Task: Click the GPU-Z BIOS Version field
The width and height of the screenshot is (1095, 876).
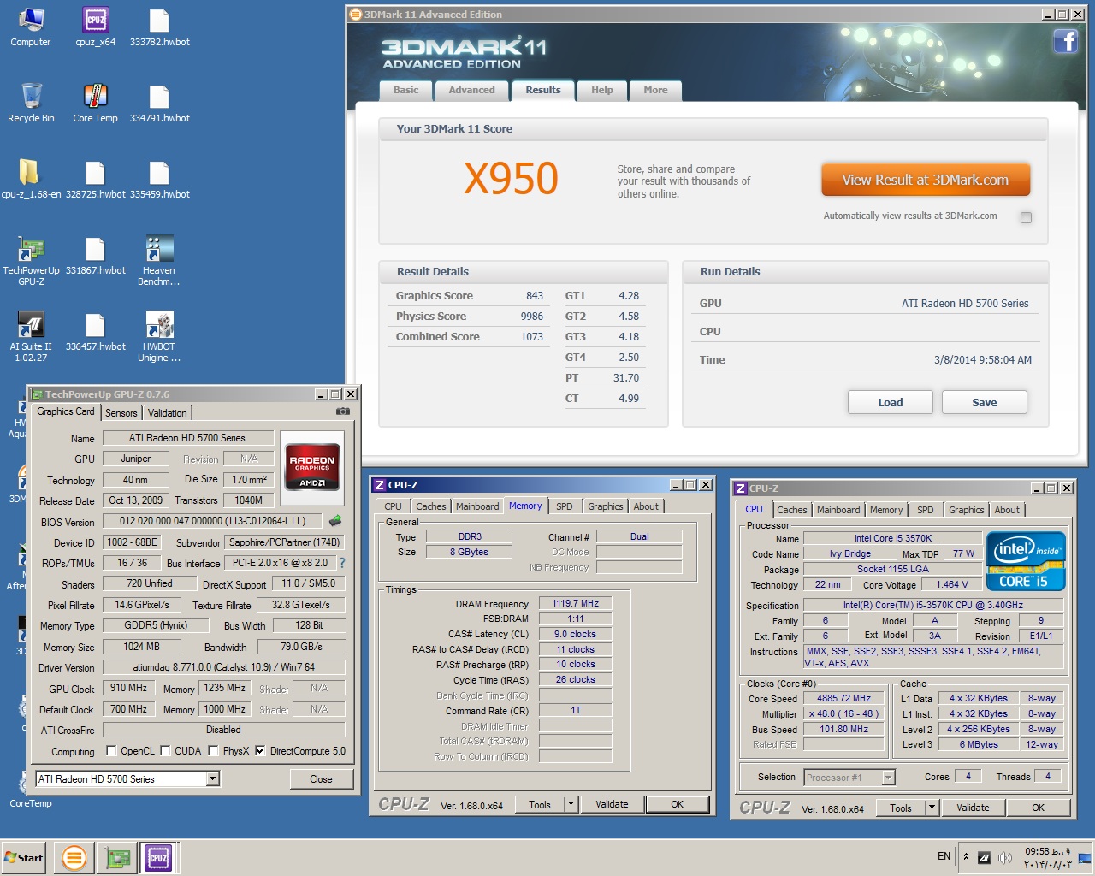Action: [x=212, y=520]
